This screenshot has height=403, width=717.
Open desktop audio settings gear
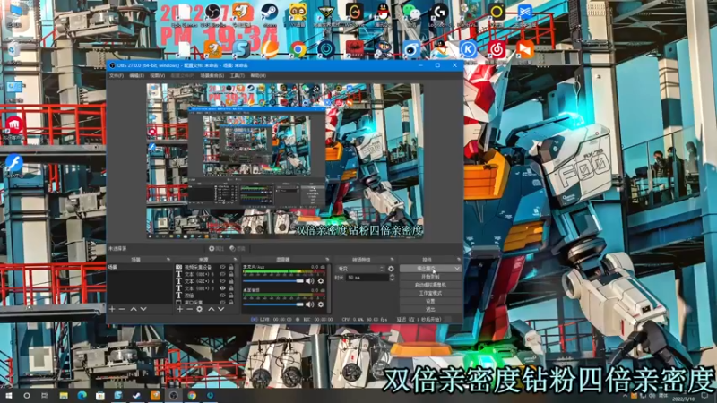coord(321,304)
